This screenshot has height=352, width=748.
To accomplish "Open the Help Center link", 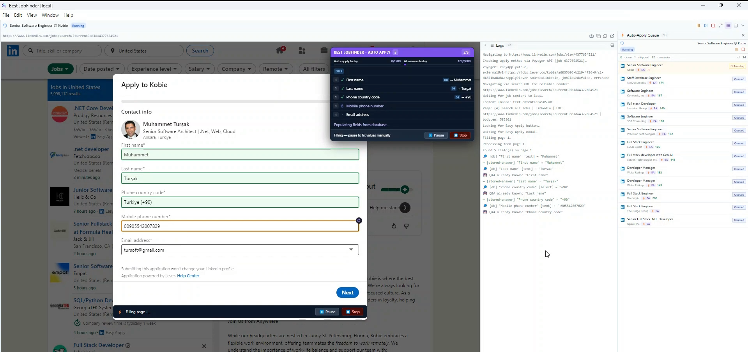I will tap(188, 276).
